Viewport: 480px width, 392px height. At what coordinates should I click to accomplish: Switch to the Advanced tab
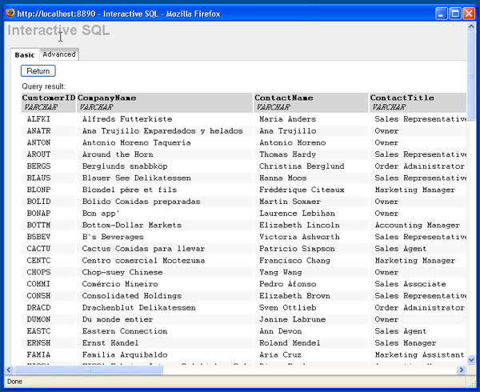coord(59,54)
